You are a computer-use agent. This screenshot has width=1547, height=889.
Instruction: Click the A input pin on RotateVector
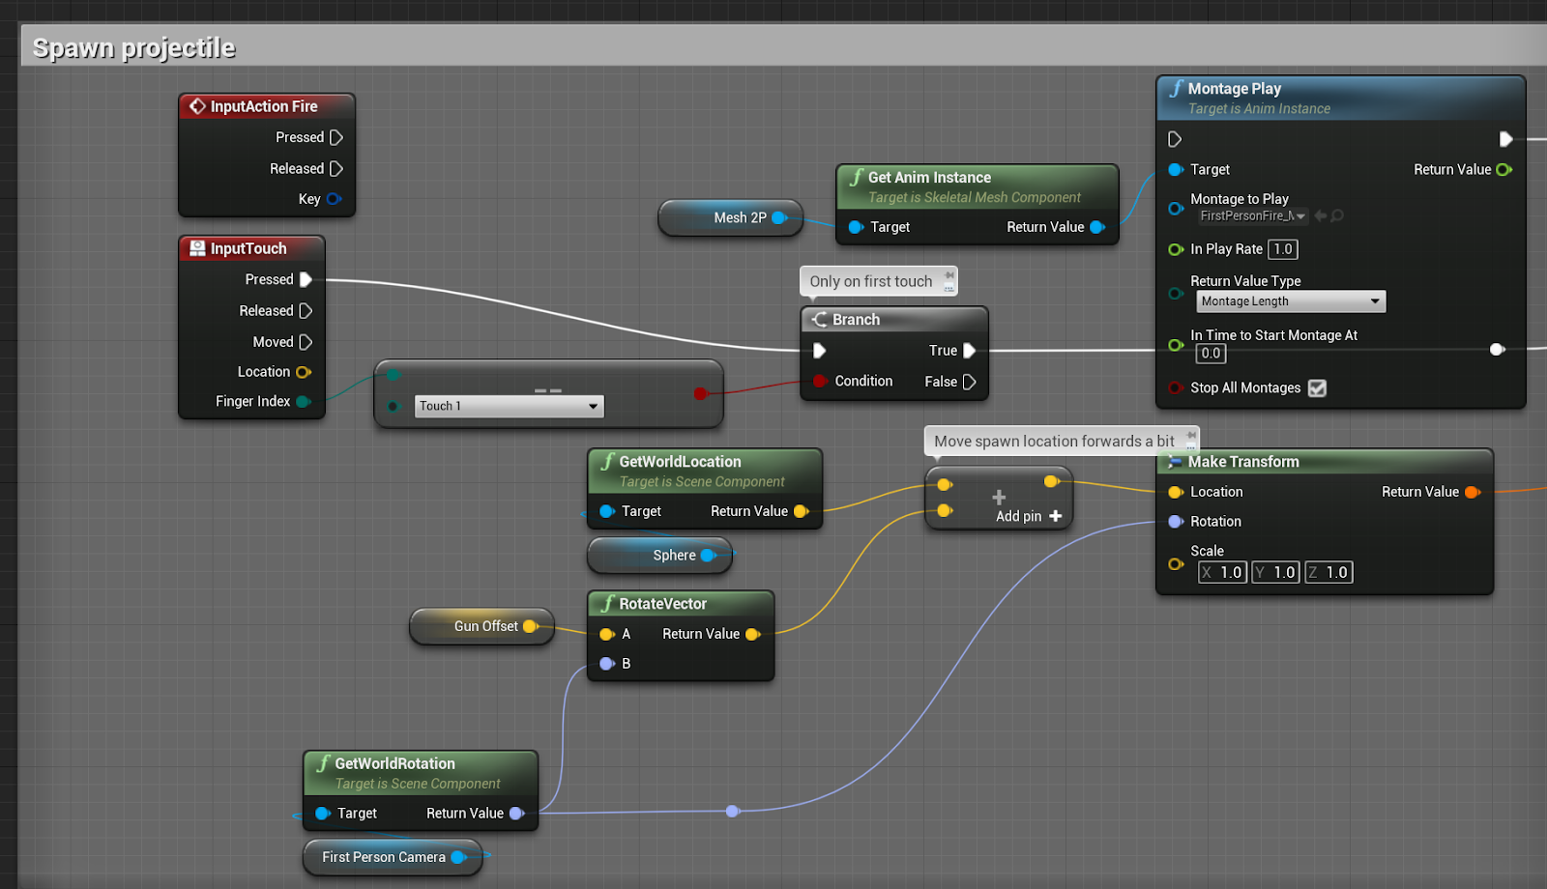point(607,634)
